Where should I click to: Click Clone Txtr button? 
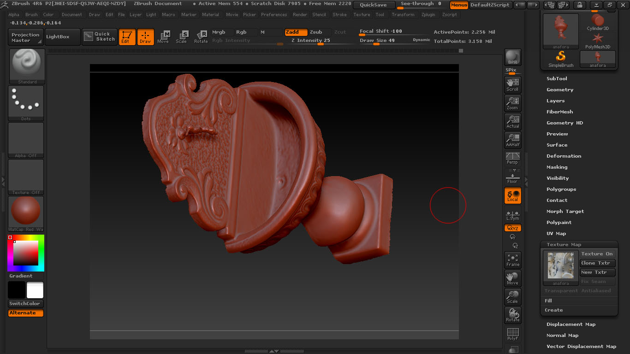pos(597,263)
